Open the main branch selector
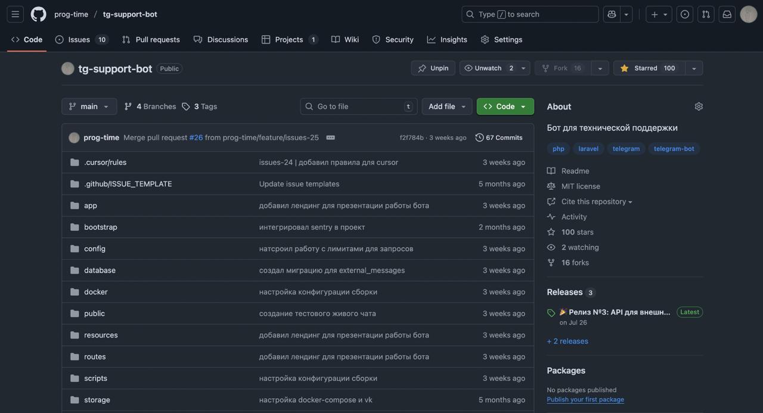 89,107
